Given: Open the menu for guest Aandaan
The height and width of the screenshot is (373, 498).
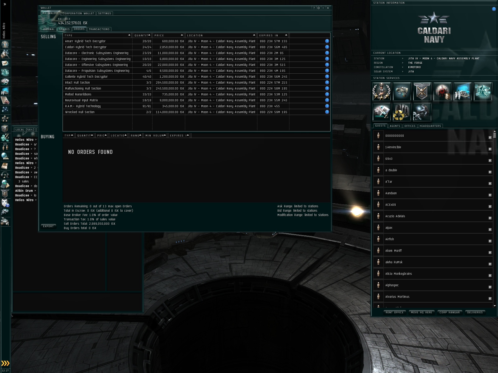Looking at the screenshot, I should (x=490, y=195).
